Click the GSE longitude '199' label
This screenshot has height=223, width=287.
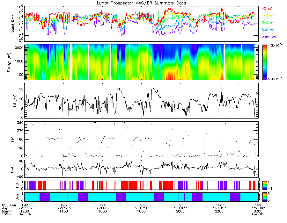(x=258, y=205)
